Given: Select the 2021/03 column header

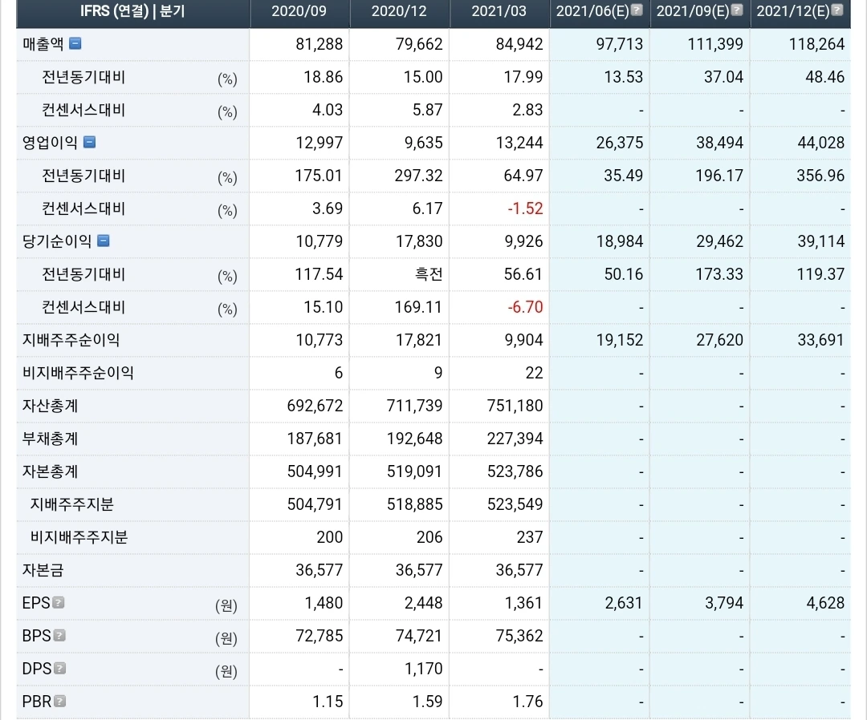Looking at the screenshot, I should (x=499, y=11).
